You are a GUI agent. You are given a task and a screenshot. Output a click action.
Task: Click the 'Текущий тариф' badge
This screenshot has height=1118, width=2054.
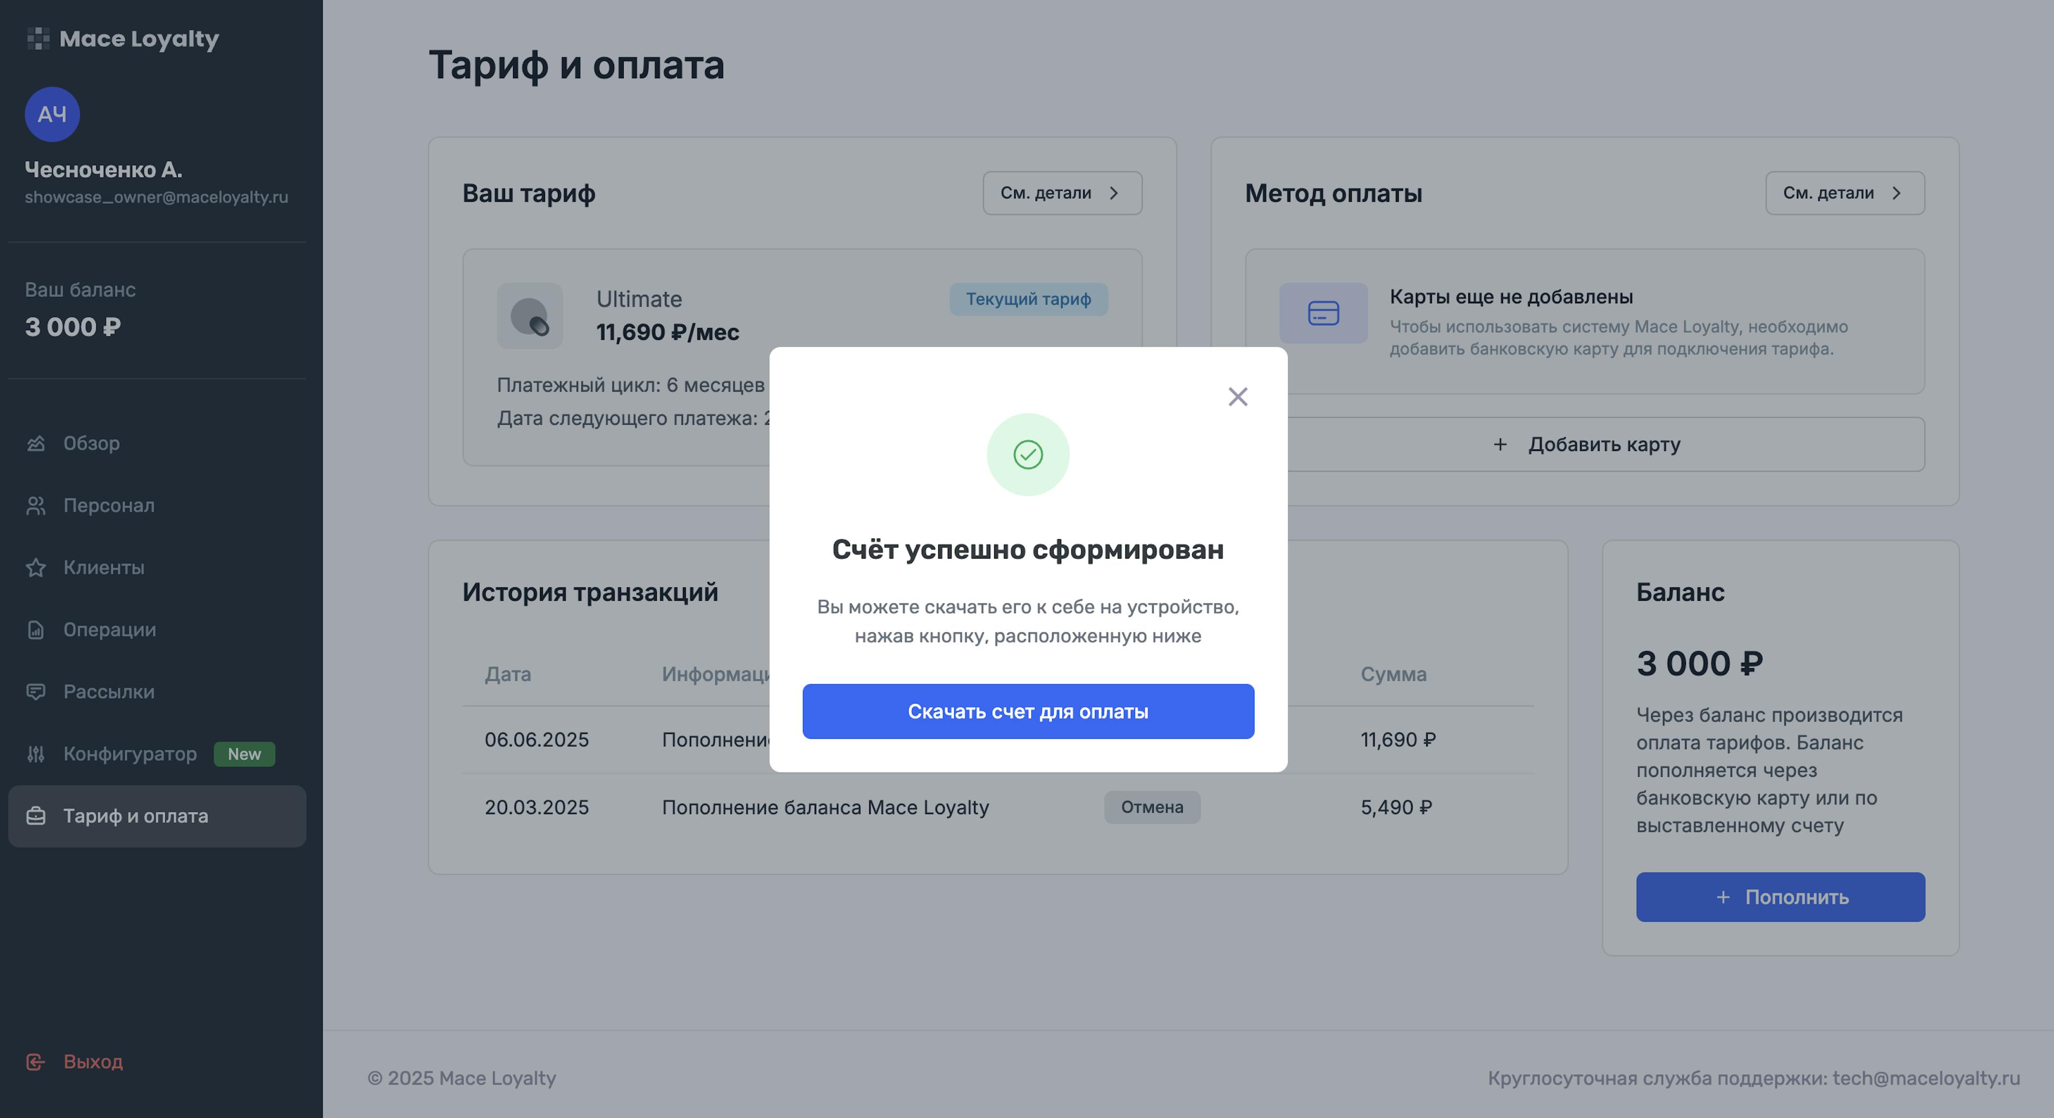coord(1028,299)
